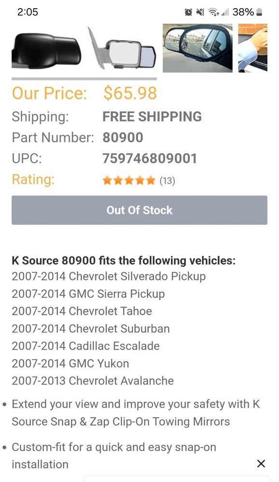Click the first orange rating star
279x482 pixels.
pos(107,180)
